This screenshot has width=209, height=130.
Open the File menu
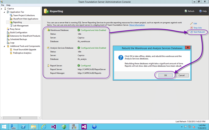click(3, 5)
